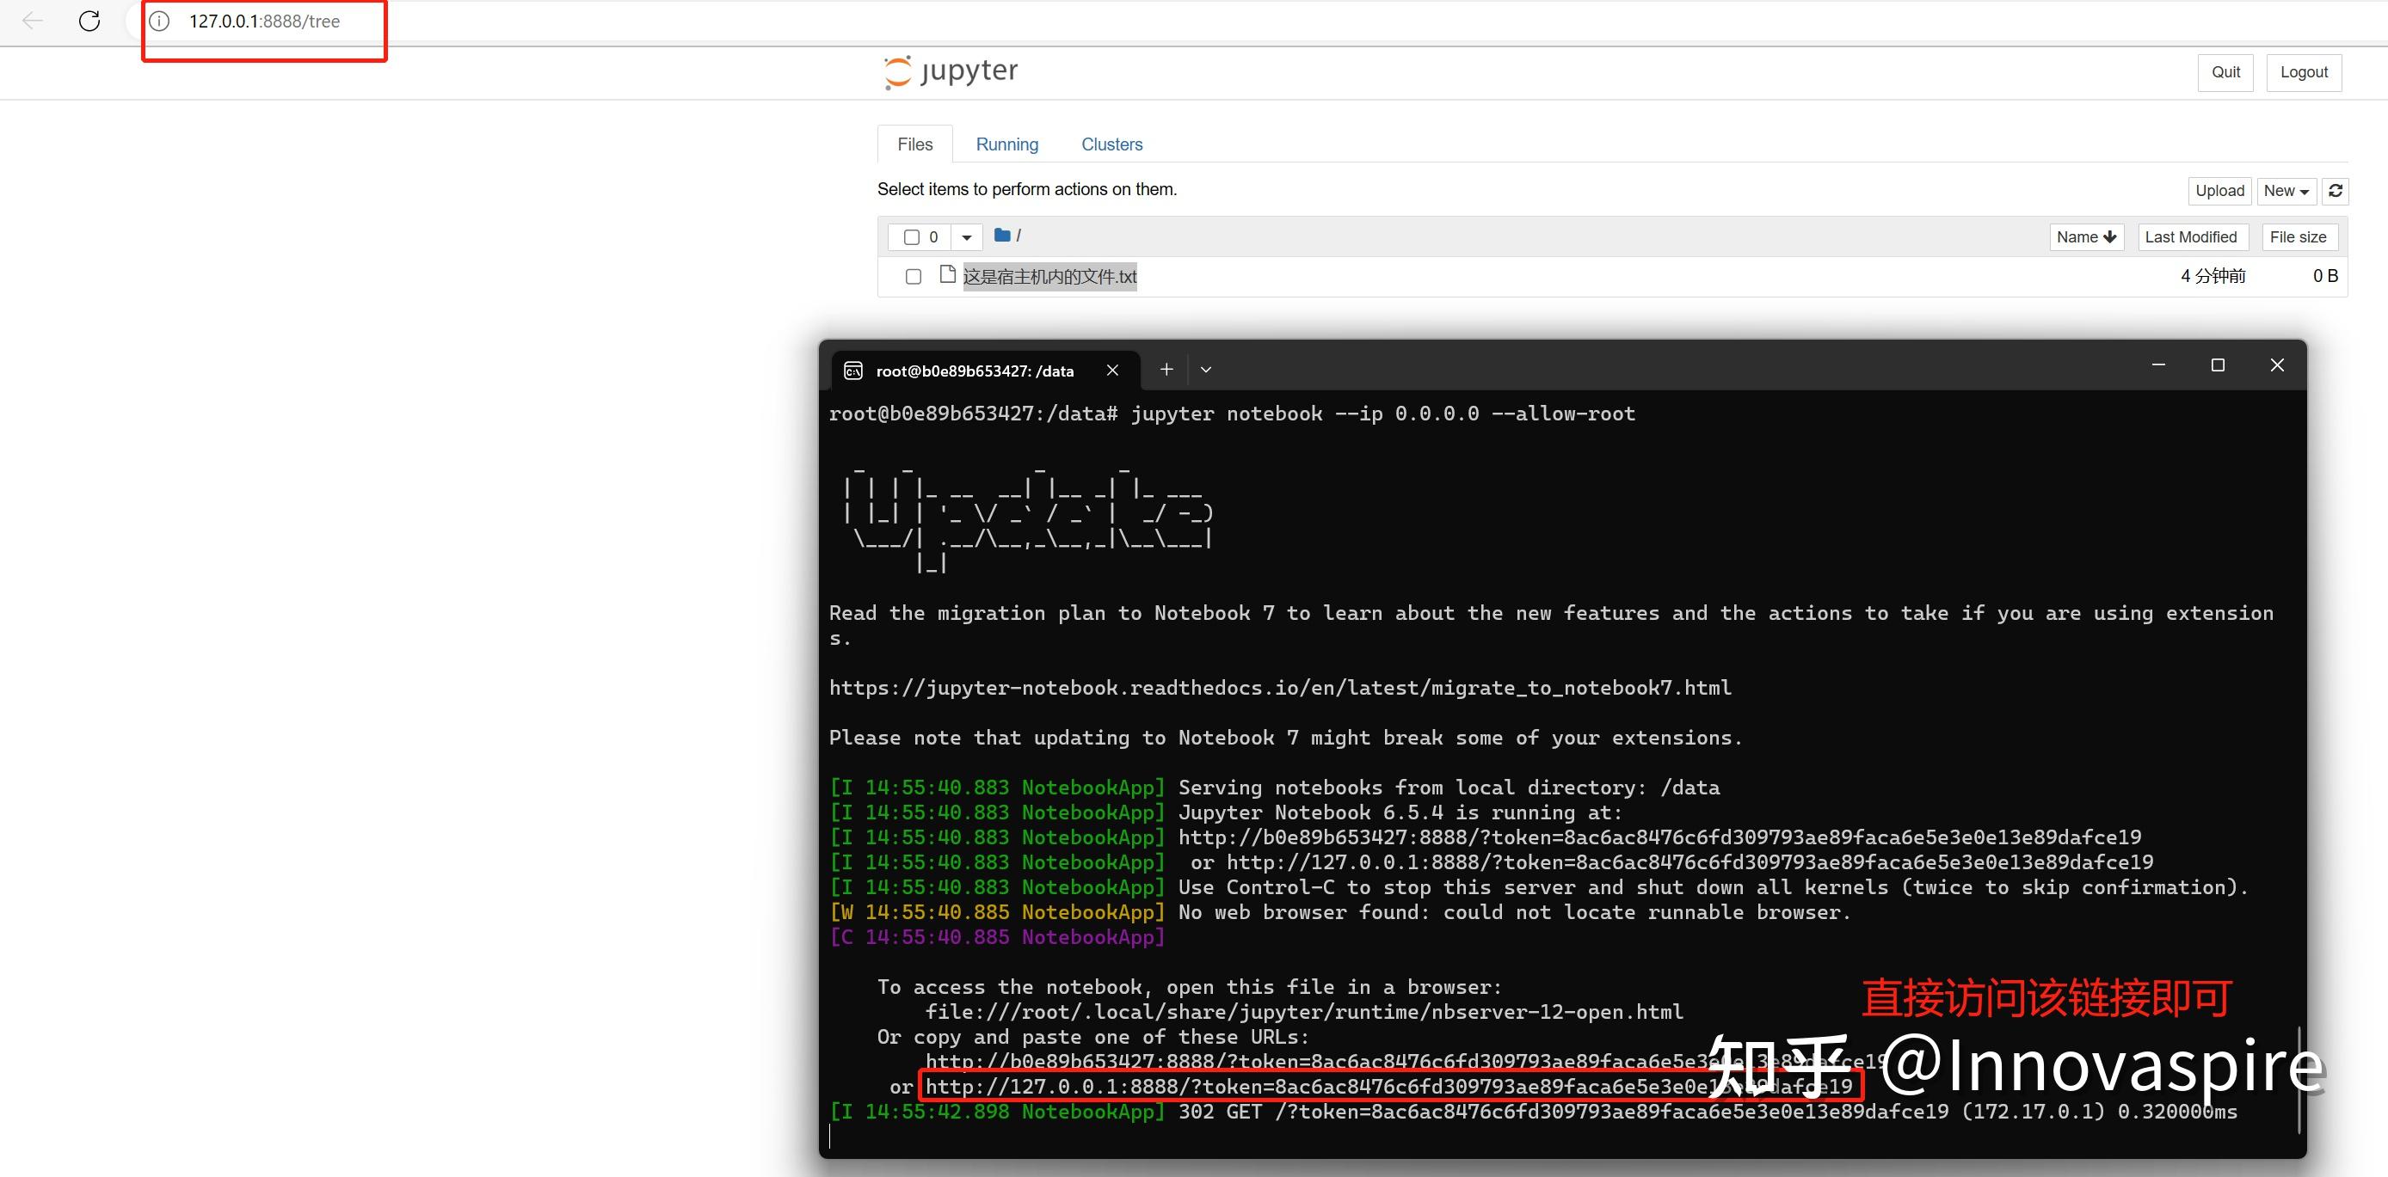Click the terminal tab icon
This screenshot has height=1177, width=2388.
pyautogui.click(x=852, y=371)
